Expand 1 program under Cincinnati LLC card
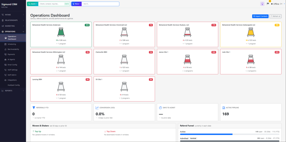286x142 pixels. [x=124, y=44]
